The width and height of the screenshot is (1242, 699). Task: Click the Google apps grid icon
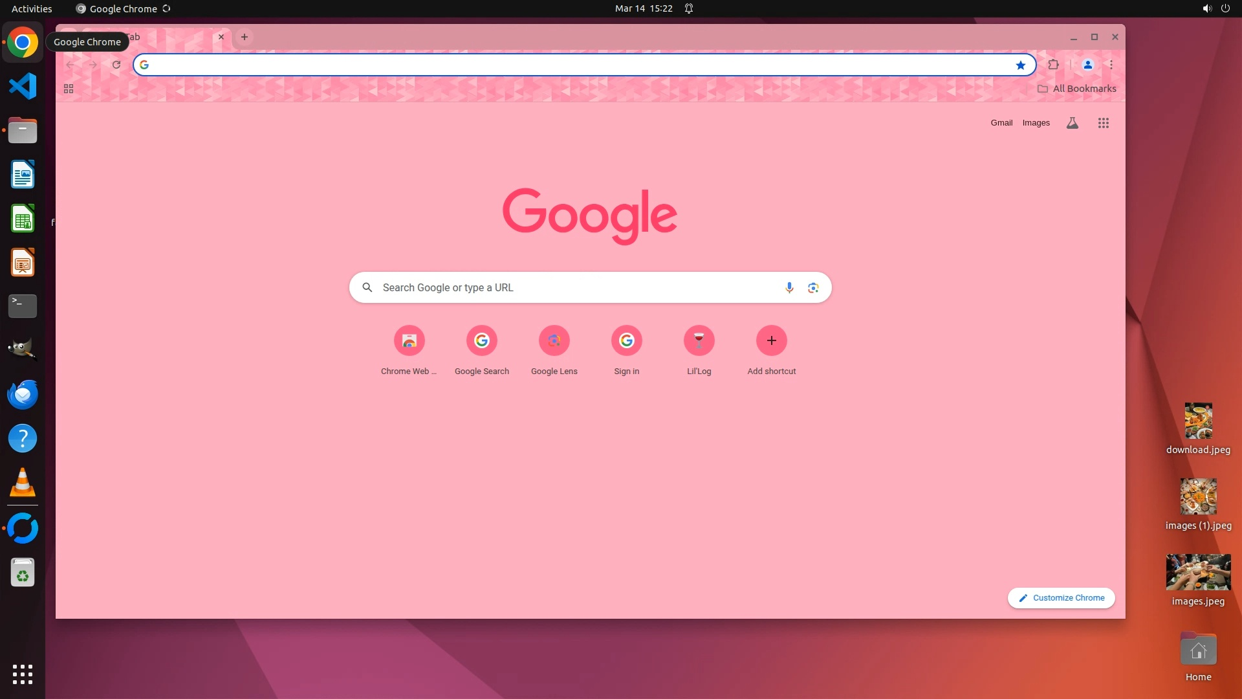[1104, 123]
